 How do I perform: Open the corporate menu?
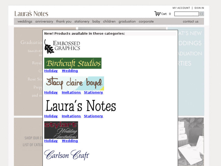click(x=146, y=22)
